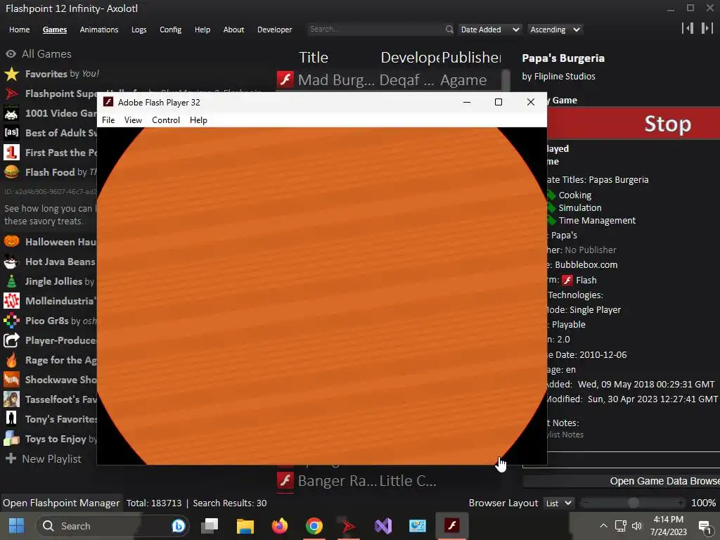The width and height of the screenshot is (720, 540).
Task: Open the Flash Food burger icon
Action: (11, 172)
